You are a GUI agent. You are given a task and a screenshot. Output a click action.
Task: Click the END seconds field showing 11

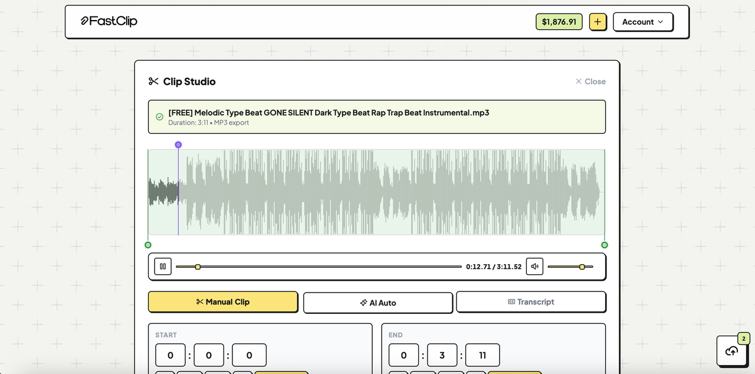click(482, 355)
